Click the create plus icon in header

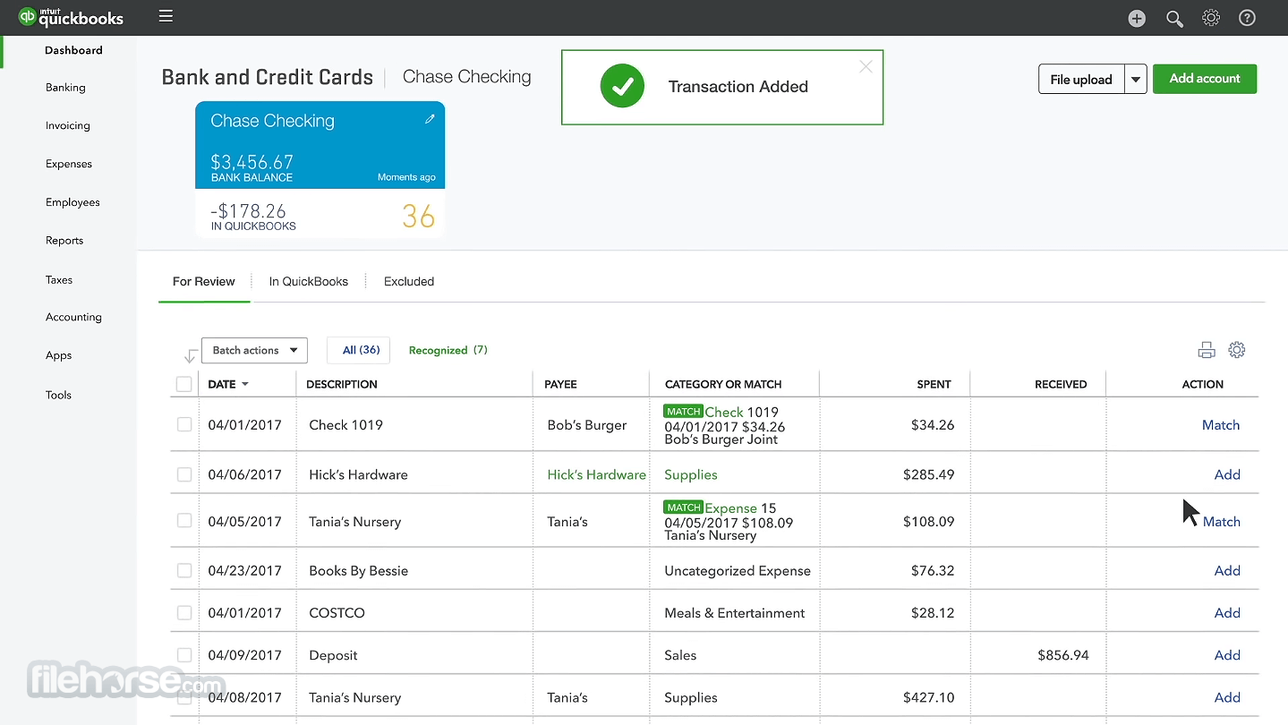click(1137, 18)
